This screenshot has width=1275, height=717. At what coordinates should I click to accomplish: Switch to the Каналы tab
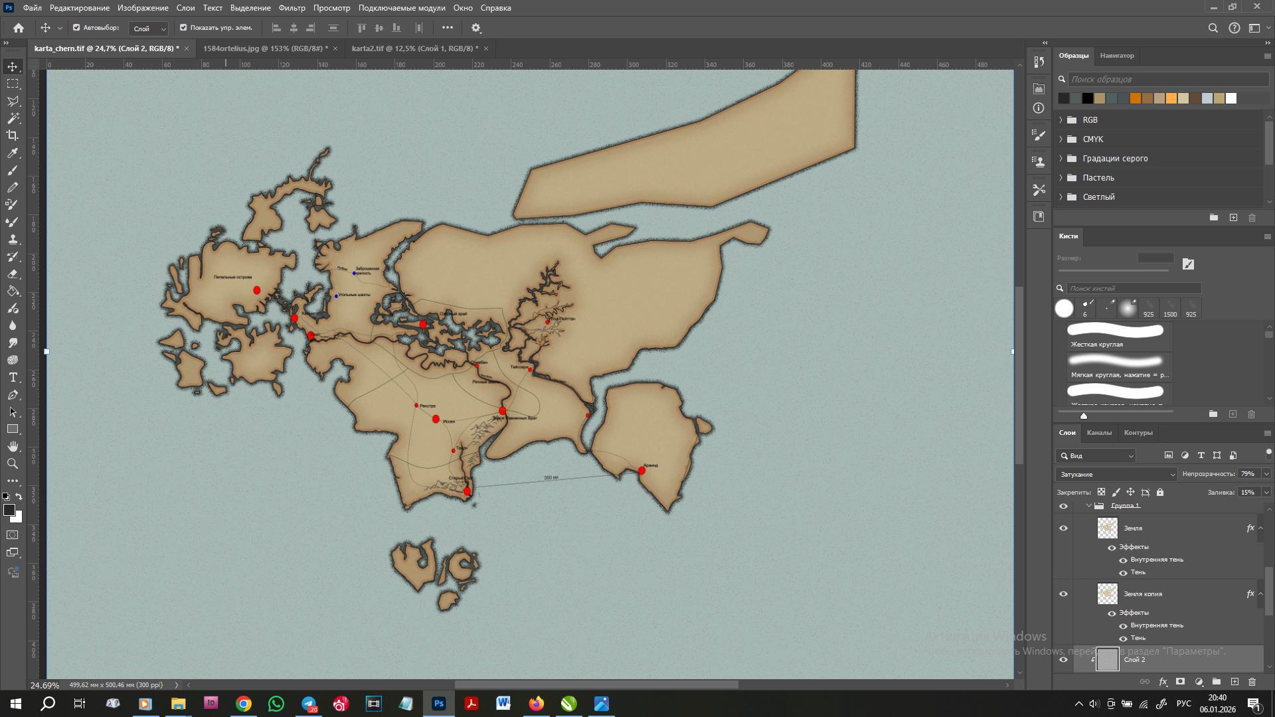point(1098,433)
